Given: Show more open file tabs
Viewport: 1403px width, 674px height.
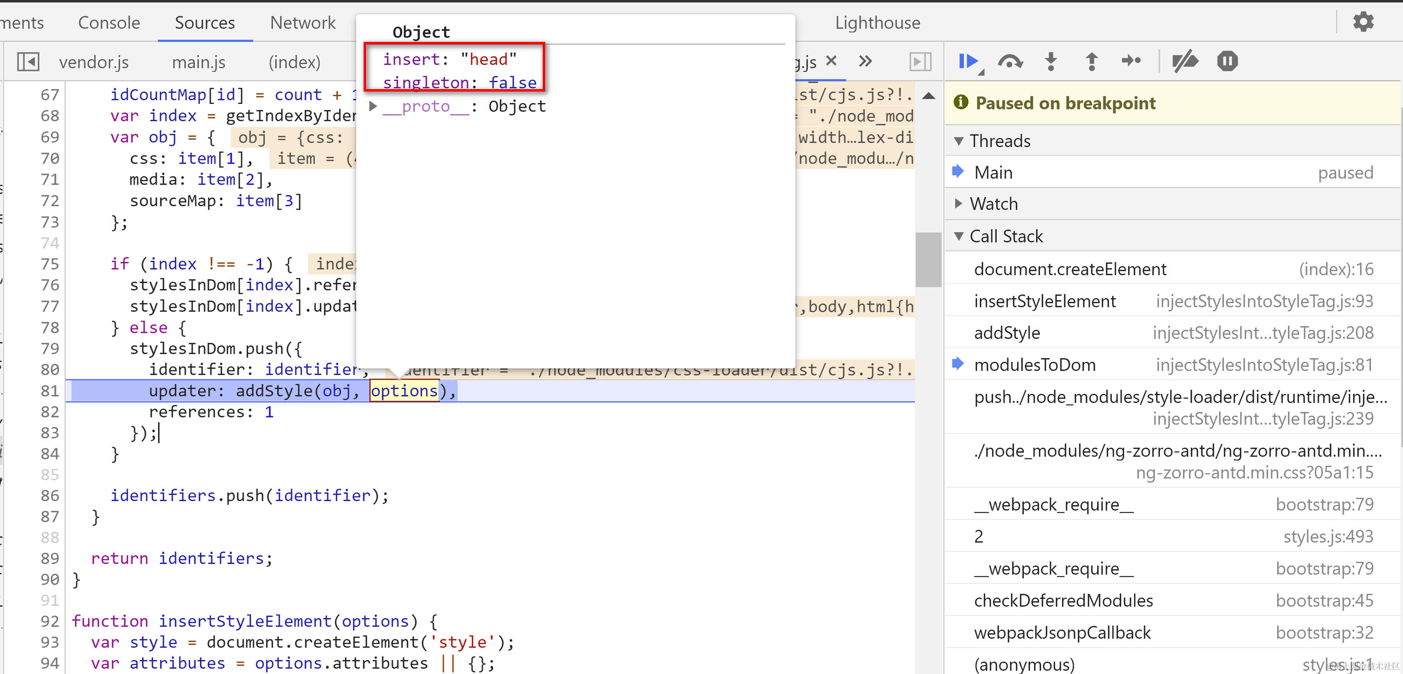Looking at the screenshot, I should tap(865, 61).
